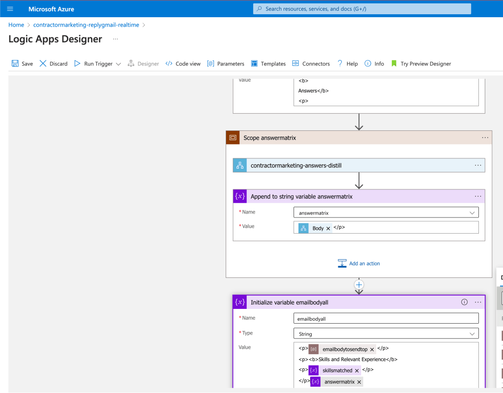This screenshot has width=503, height=393.
Task: Go to Home breadcrumb link
Action: (16, 25)
